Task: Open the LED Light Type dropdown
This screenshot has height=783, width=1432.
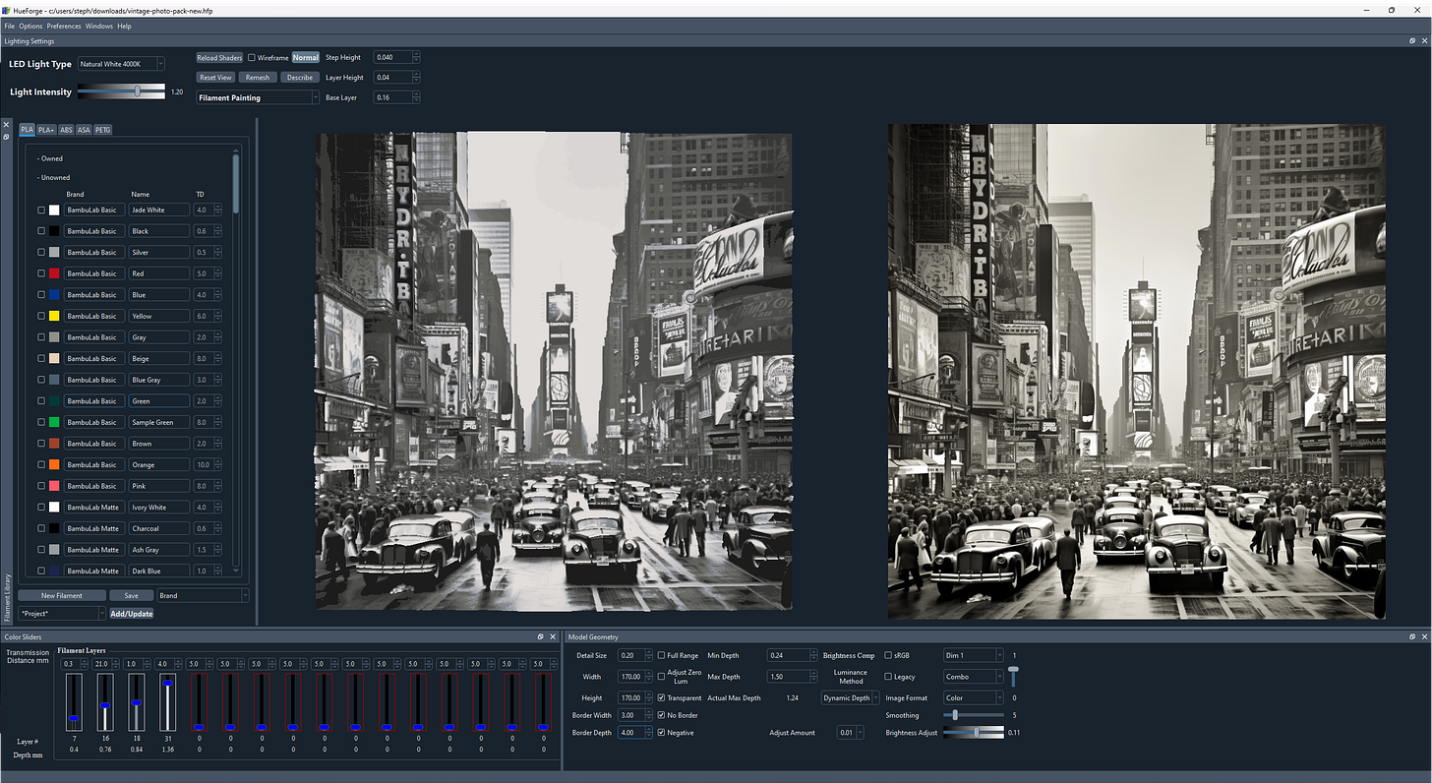Action: [121, 64]
